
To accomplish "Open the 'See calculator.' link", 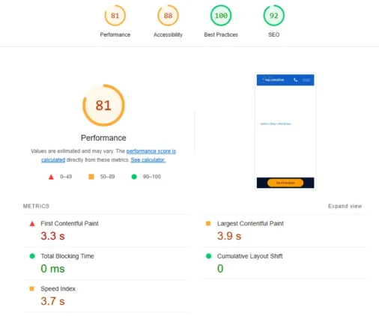I will [x=148, y=159].
